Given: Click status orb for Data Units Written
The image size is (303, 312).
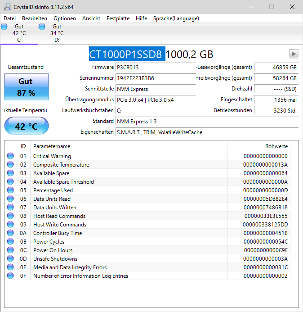Looking at the screenshot, I should (x=10, y=207).
